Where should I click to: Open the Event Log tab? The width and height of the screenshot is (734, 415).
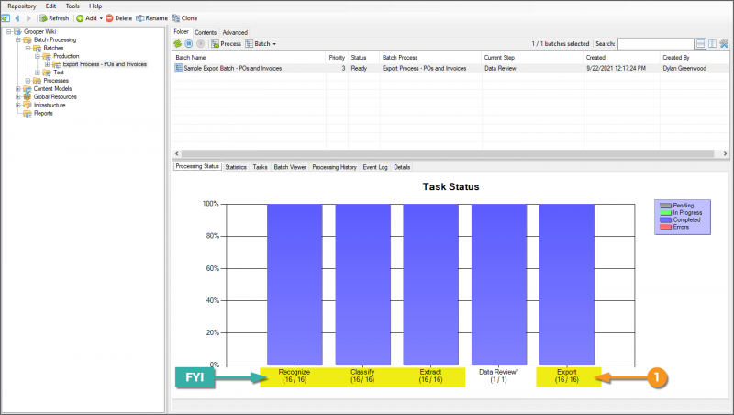tap(375, 167)
